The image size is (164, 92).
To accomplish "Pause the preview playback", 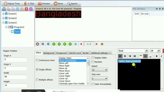I will pos(37,44).
